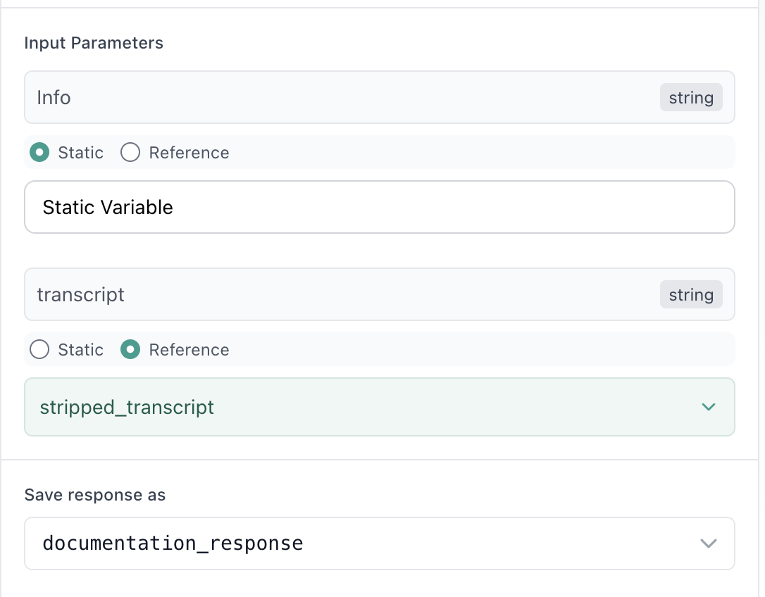Viewport: 765px width, 597px height.
Task: Select the Static radio for Info parameter
Action: point(39,152)
